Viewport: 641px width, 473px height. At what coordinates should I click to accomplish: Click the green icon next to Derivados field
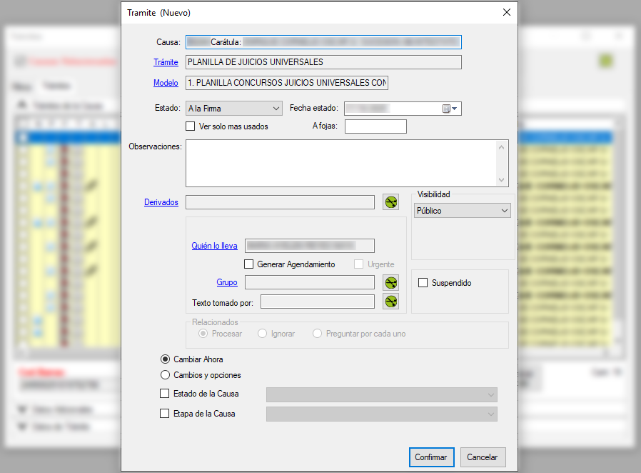point(390,202)
